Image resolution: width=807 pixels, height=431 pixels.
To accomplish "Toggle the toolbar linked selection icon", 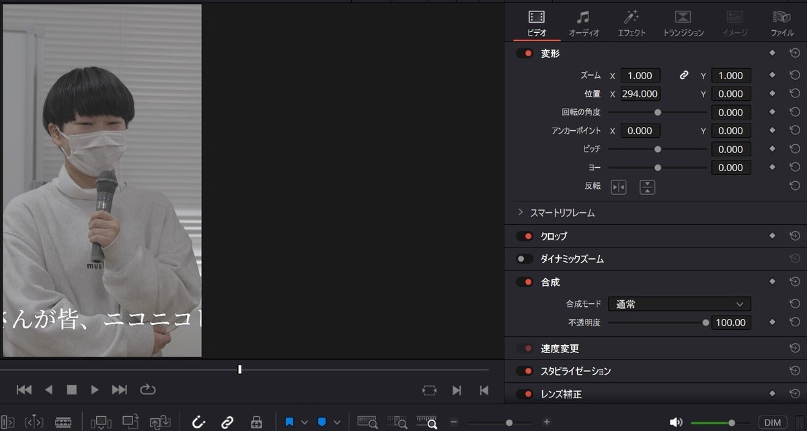I will pyautogui.click(x=227, y=422).
